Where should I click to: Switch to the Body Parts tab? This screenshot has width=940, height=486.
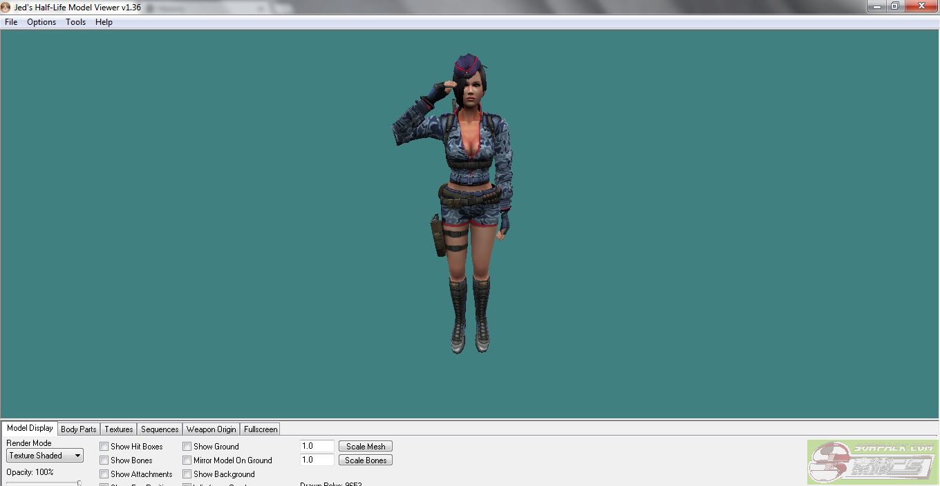coord(79,429)
